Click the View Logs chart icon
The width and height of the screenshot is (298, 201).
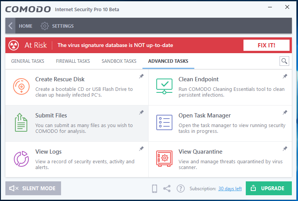(x=21, y=159)
